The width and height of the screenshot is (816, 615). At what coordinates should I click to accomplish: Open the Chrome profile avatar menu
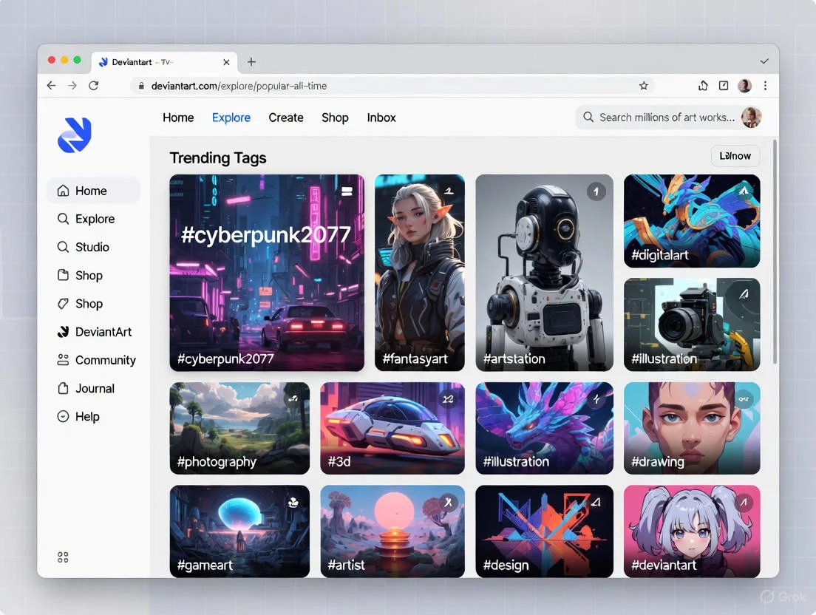[x=744, y=86]
